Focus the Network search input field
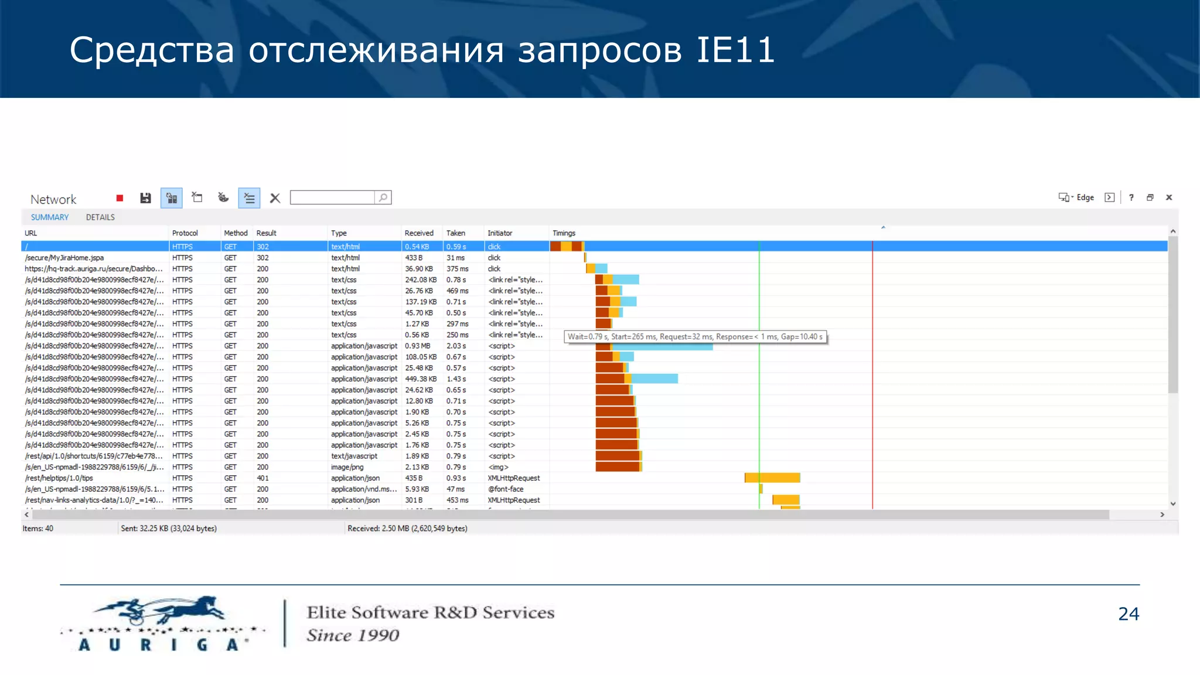The width and height of the screenshot is (1200, 675). (332, 197)
